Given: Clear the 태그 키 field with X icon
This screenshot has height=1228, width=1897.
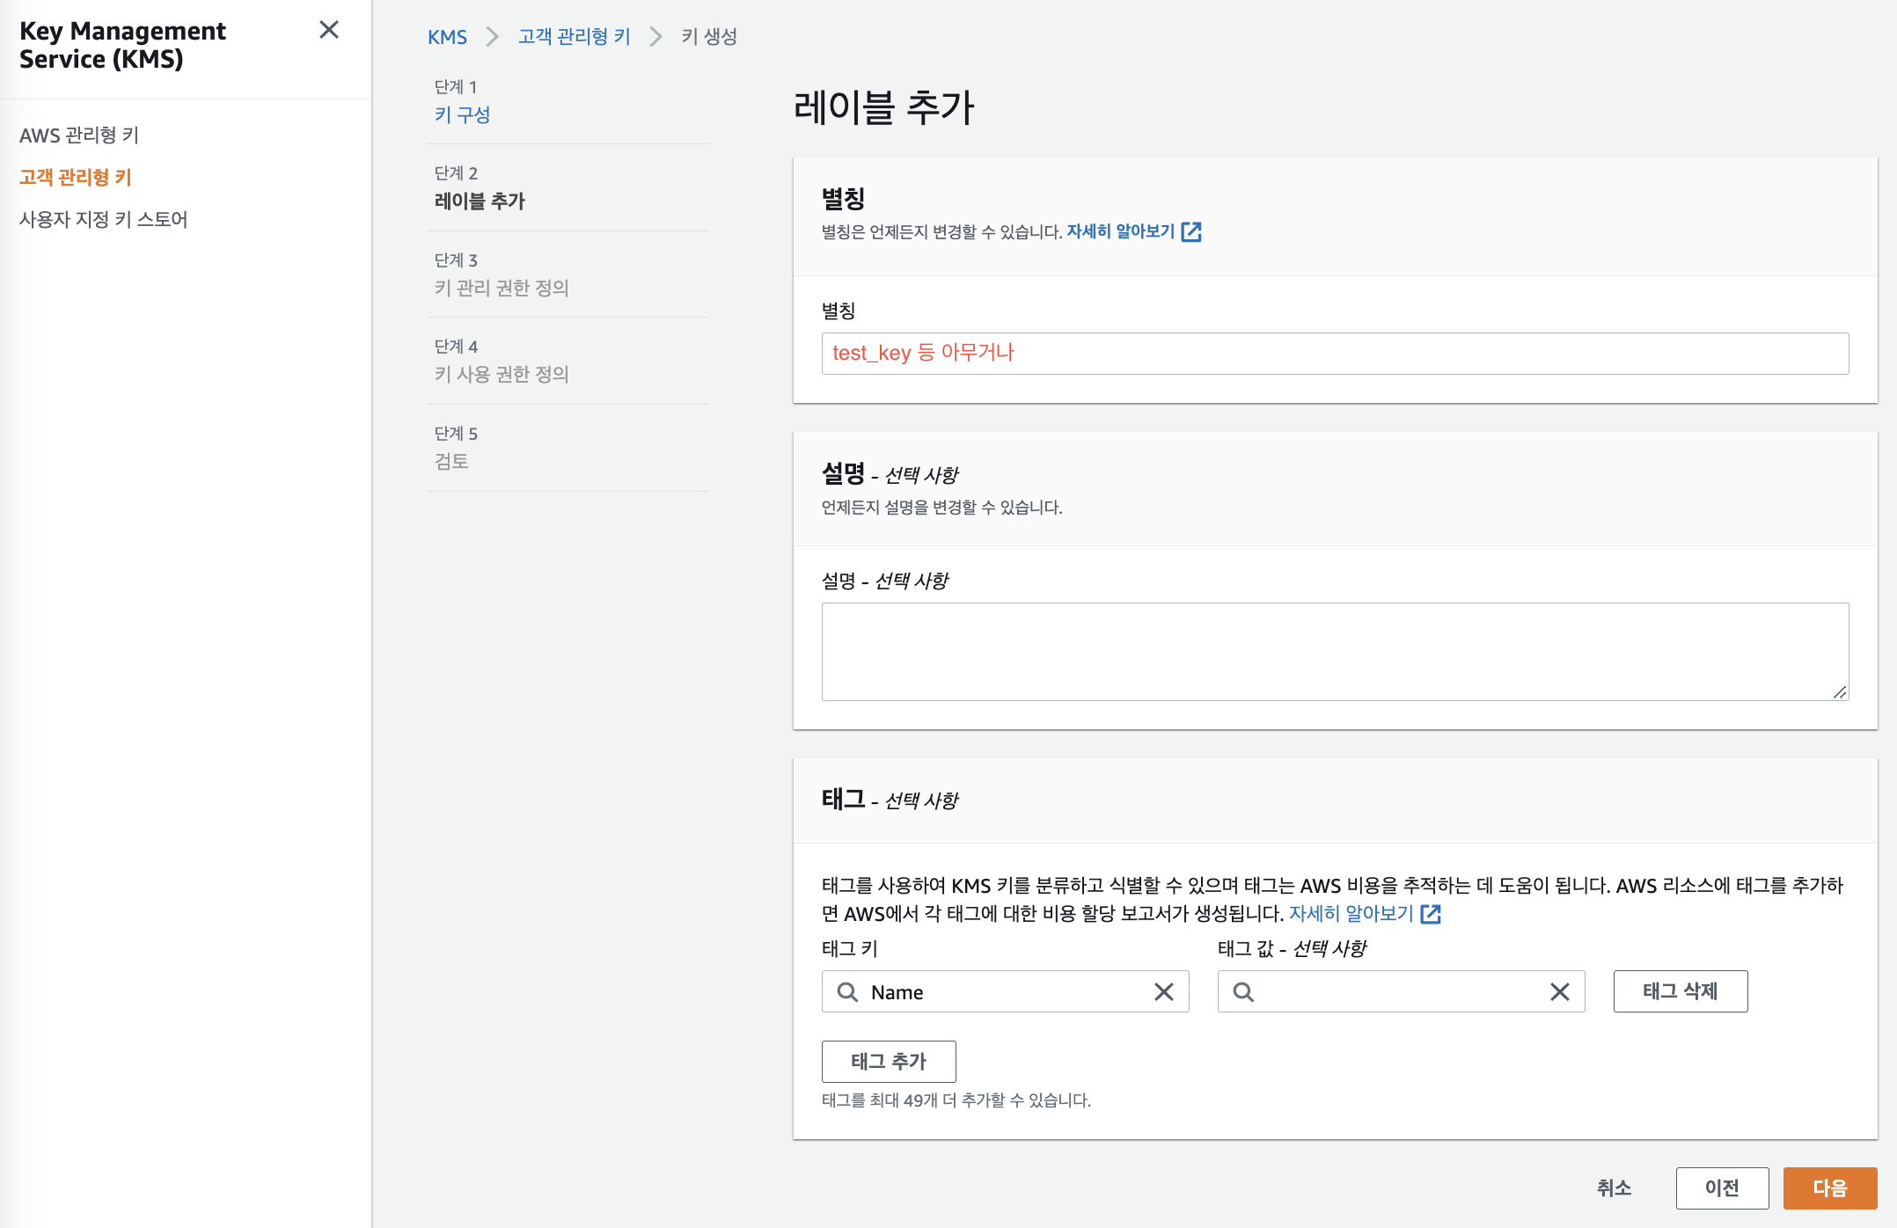Looking at the screenshot, I should (1163, 992).
